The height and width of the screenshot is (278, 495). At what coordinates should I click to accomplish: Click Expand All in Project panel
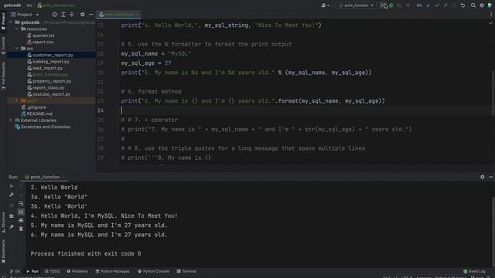point(63,15)
